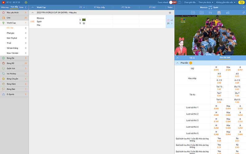Open match statistics chart in panel
Viewport: 246px width, 154px height.
coord(228,13)
